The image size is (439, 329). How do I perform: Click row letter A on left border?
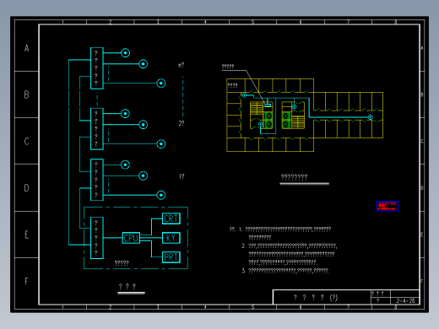coord(26,48)
